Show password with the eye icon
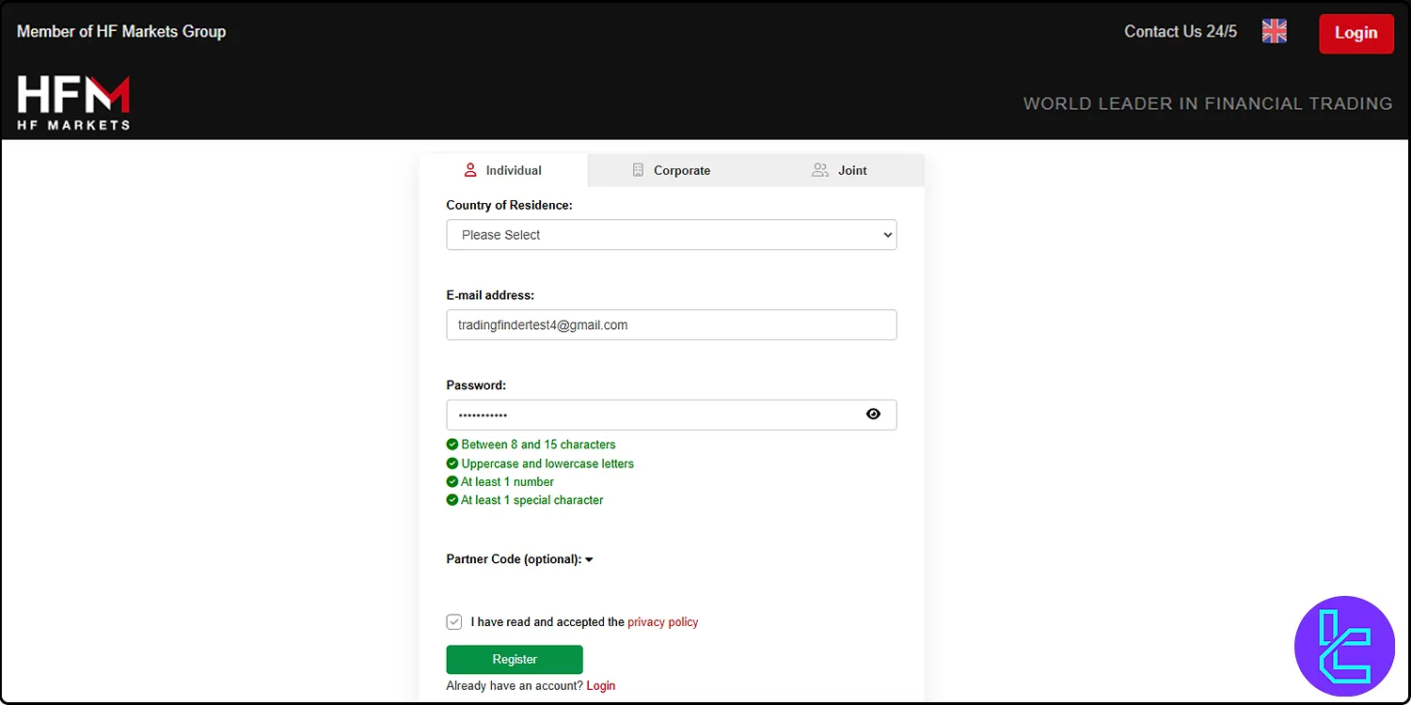This screenshot has width=1411, height=705. (x=873, y=414)
